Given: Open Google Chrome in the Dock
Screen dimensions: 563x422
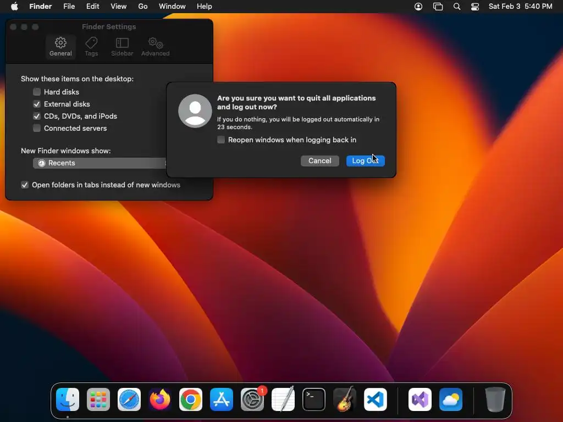Looking at the screenshot, I should coord(191,399).
